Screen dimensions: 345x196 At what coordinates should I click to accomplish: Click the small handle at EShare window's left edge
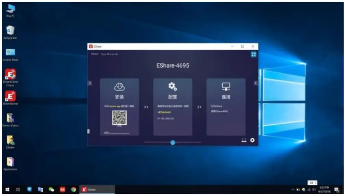pyautogui.click(x=88, y=131)
